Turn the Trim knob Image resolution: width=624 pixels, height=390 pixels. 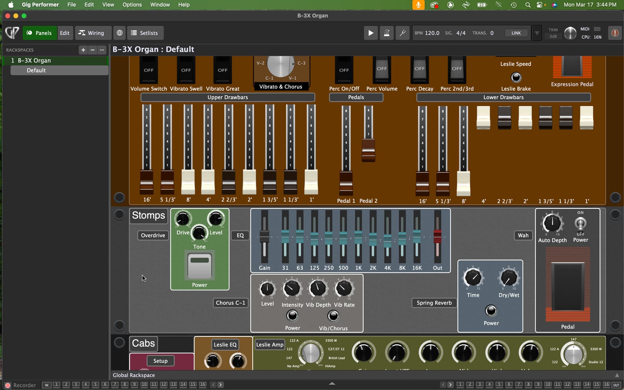click(570, 33)
